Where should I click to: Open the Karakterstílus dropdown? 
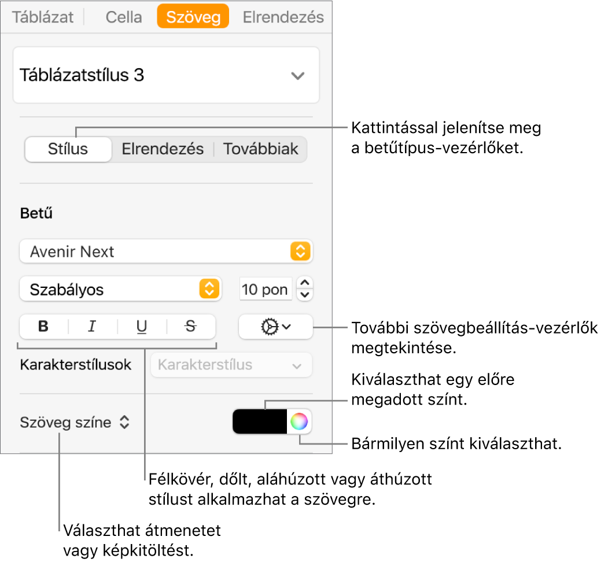click(231, 365)
